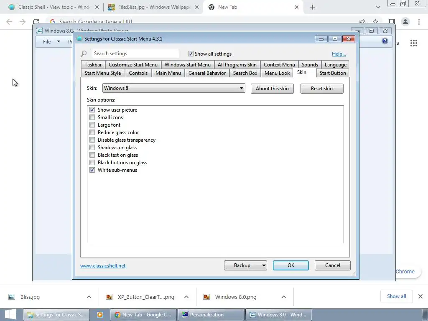428x321 pixels.
Task: Uncheck Show user picture
Action: [92, 110]
